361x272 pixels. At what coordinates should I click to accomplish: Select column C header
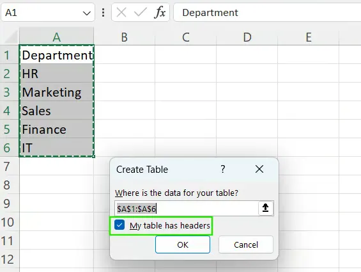click(186, 37)
